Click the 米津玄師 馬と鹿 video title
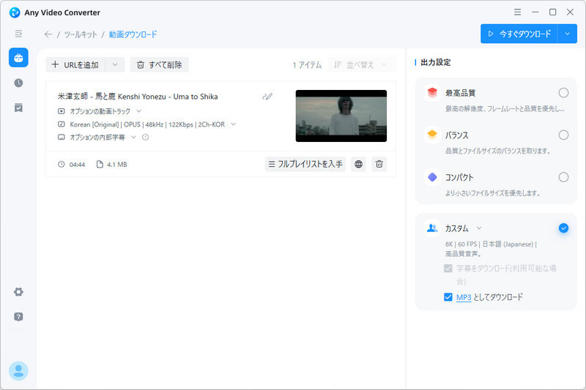Screen dimensions: 586x390 tap(138, 97)
